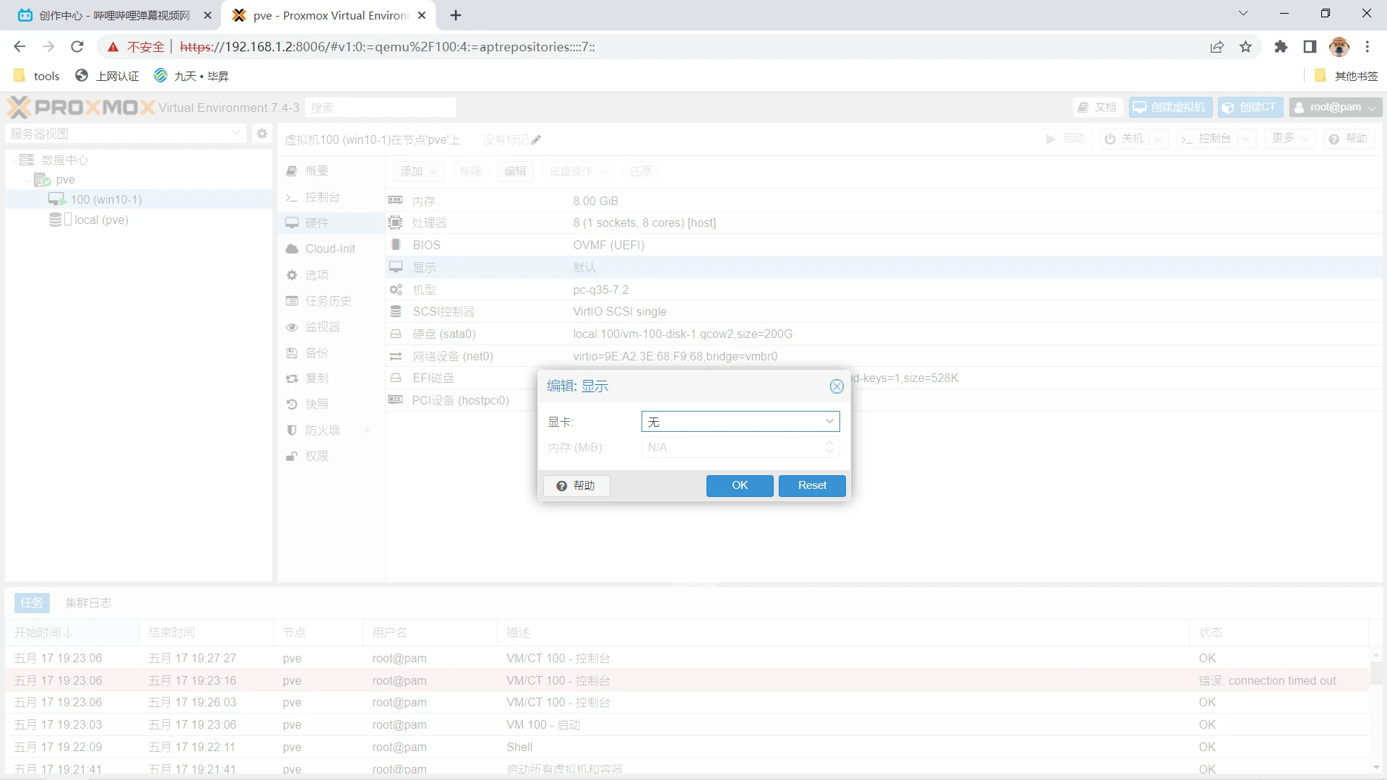Edit VM tags pencil icon

coord(536,139)
